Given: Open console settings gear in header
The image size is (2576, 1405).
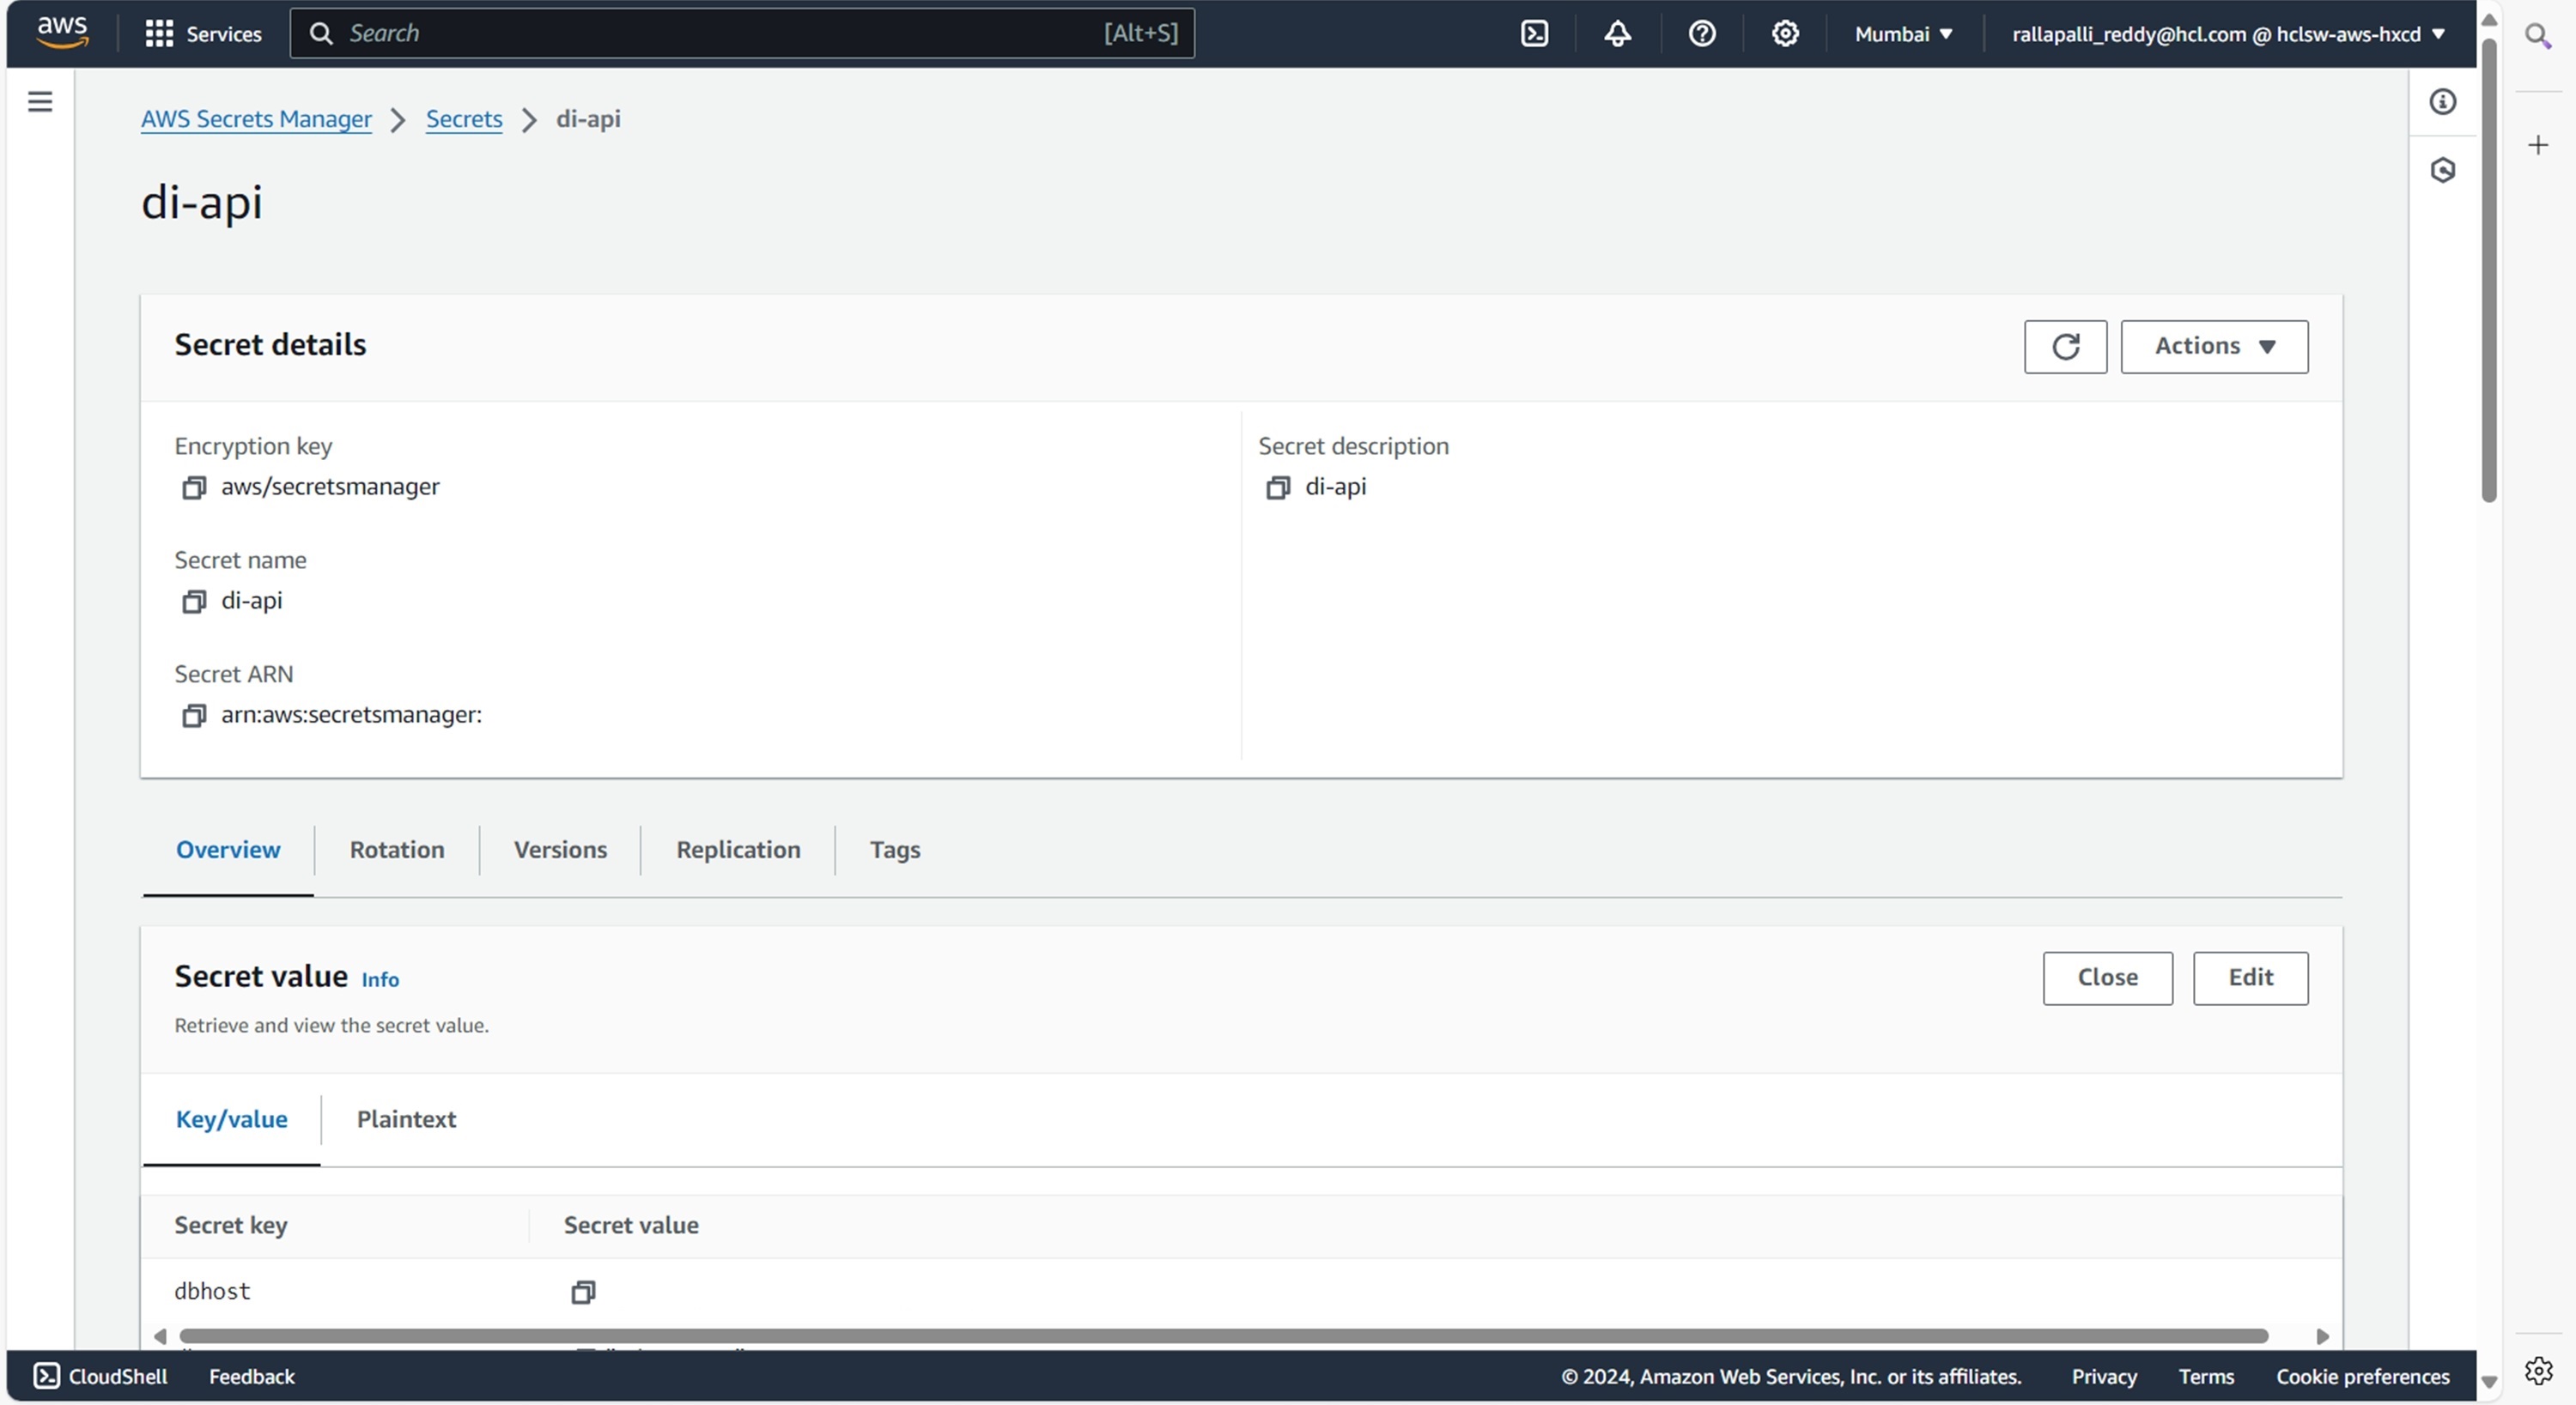Looking at the screenshot, I should (1785, 34).
